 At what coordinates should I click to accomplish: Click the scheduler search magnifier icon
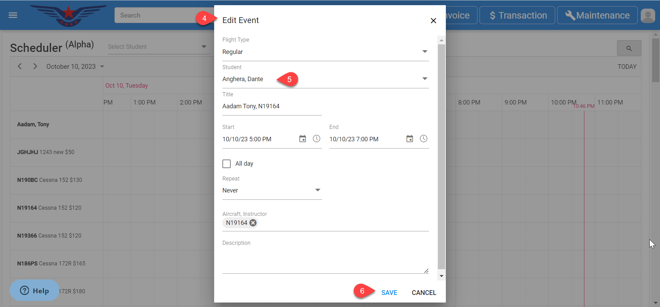(x=629, y=48)
